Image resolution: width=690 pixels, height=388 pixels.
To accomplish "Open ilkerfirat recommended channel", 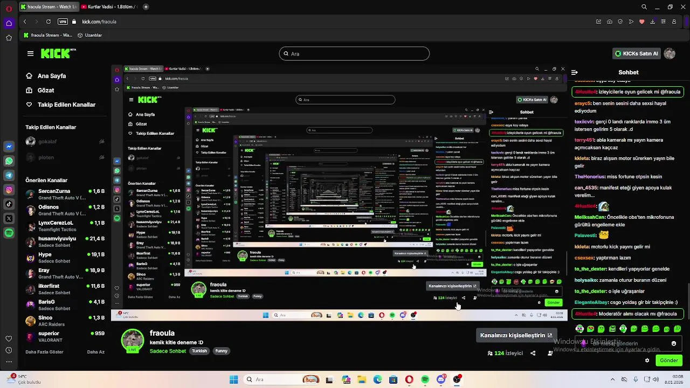I will [x=65, y=289].
